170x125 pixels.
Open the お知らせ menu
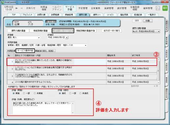click(x=31, y=8)
